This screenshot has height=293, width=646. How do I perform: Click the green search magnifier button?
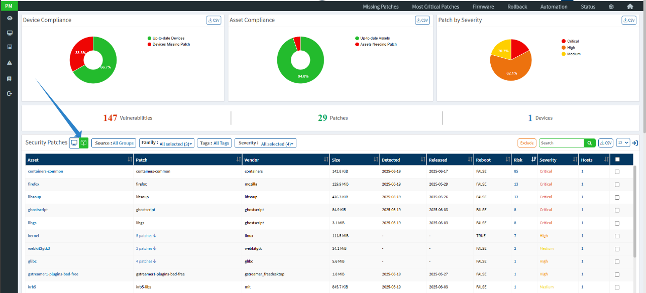590,143
